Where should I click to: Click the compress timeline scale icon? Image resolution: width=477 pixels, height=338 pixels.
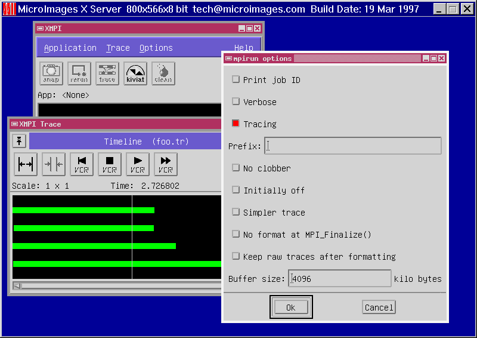pyautogui.click(x=54, y=164)
